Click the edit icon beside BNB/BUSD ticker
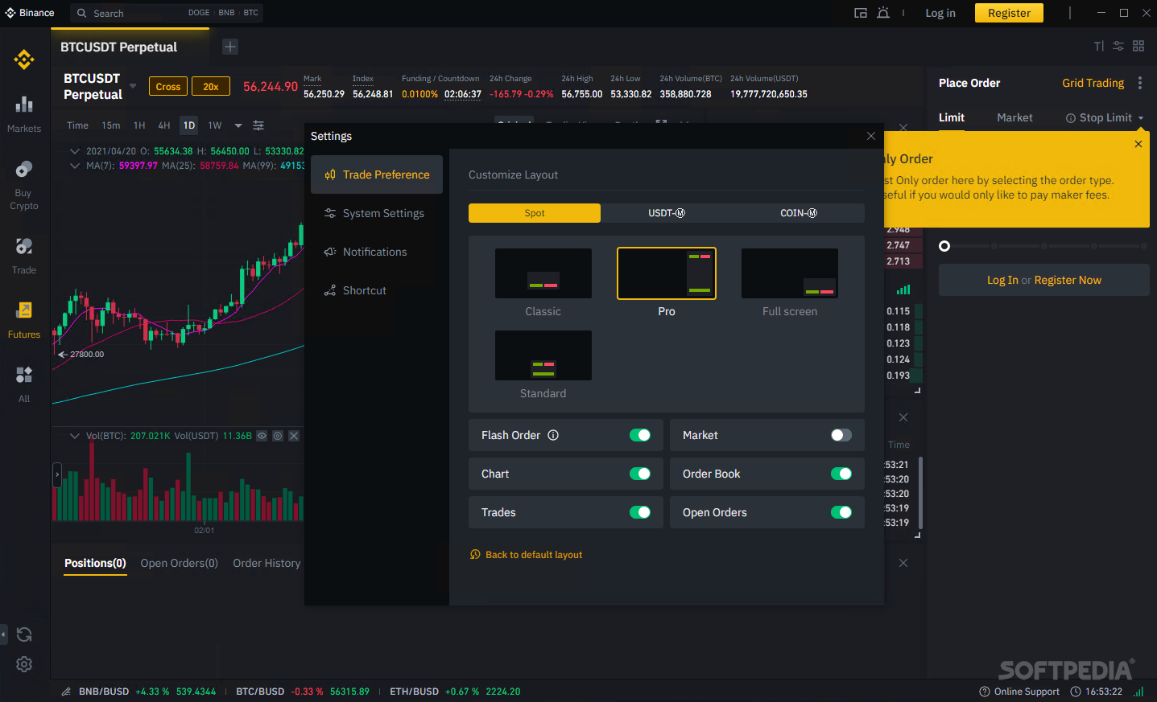This screenshot has height=702, width=1157. click(66, 692)
